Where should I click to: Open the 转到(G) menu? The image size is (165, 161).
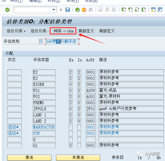[54, 1]
